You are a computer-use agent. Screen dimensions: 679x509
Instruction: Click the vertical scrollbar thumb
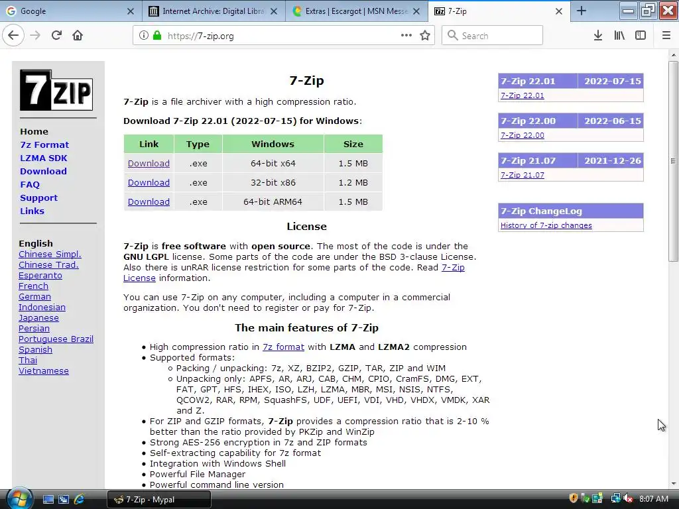coord(673,161)
